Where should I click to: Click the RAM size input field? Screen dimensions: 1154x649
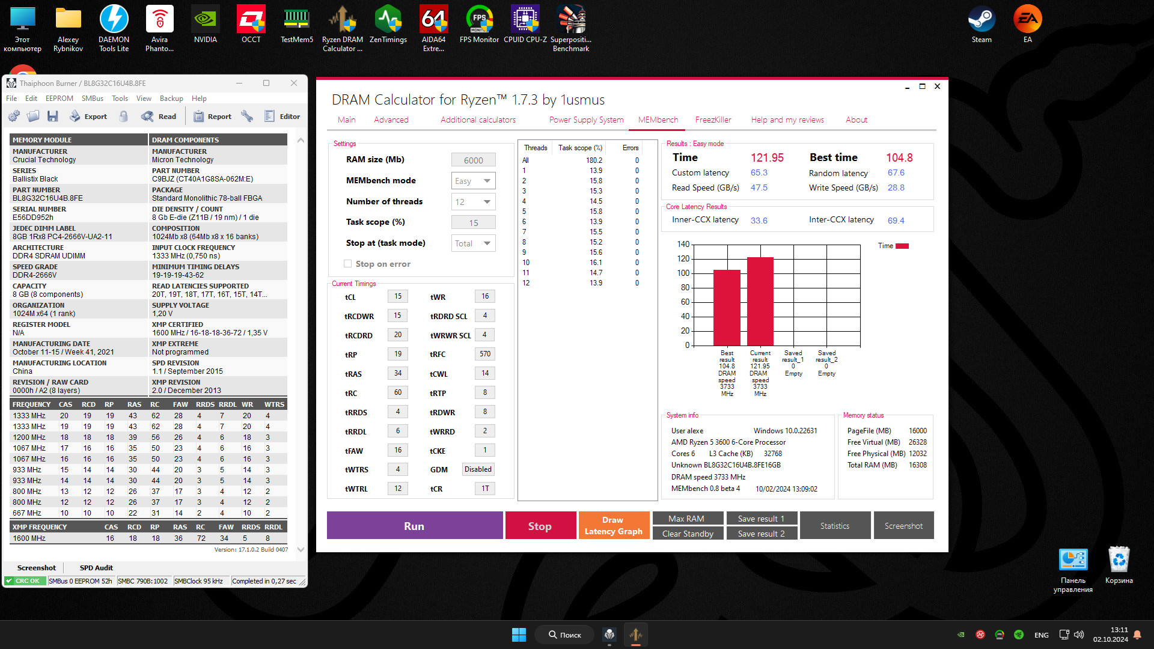[x=473, y=160]
